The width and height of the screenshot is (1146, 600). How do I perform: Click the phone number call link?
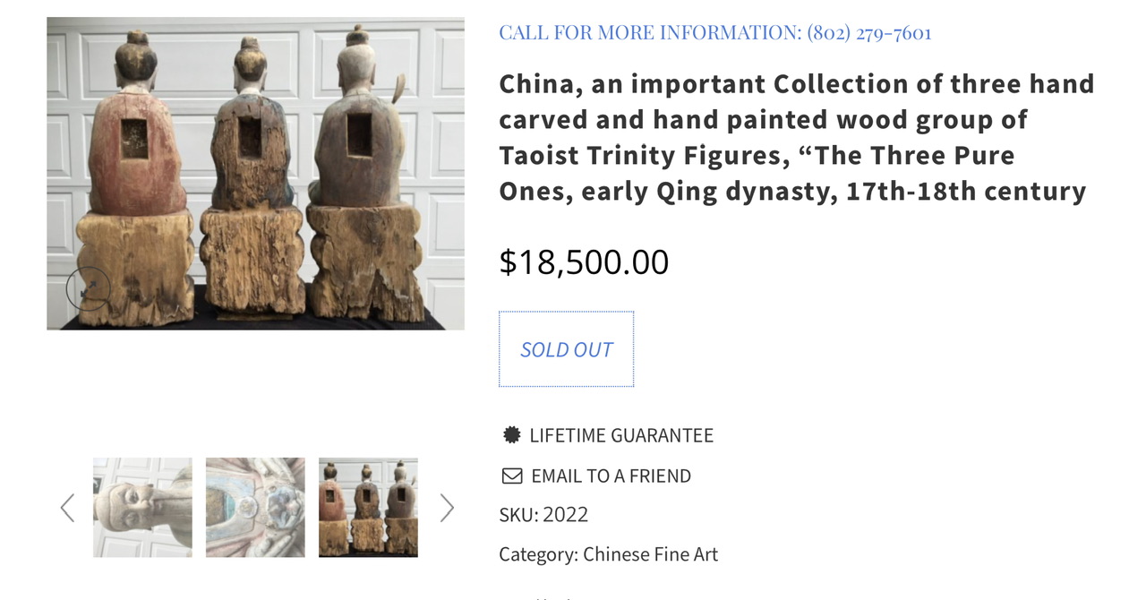869,33
